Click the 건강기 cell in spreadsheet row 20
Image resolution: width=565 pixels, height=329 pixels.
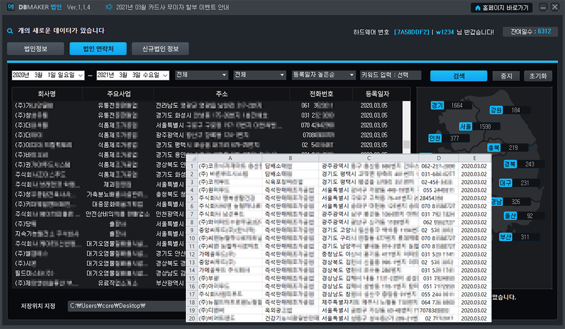click(290, 319)
